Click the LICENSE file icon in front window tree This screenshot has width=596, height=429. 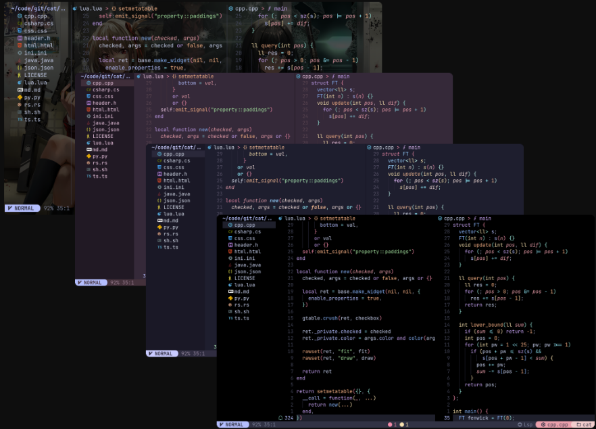point(230,278)
